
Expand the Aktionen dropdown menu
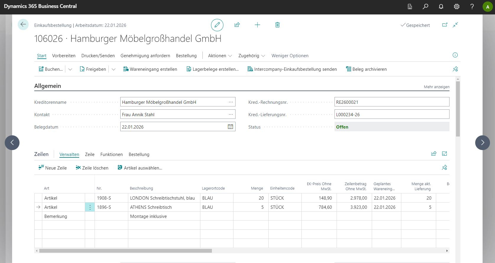(220, 56)
